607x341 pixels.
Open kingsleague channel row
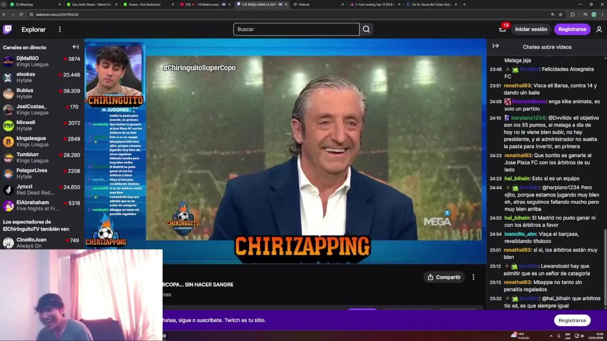tap(42, 142)
